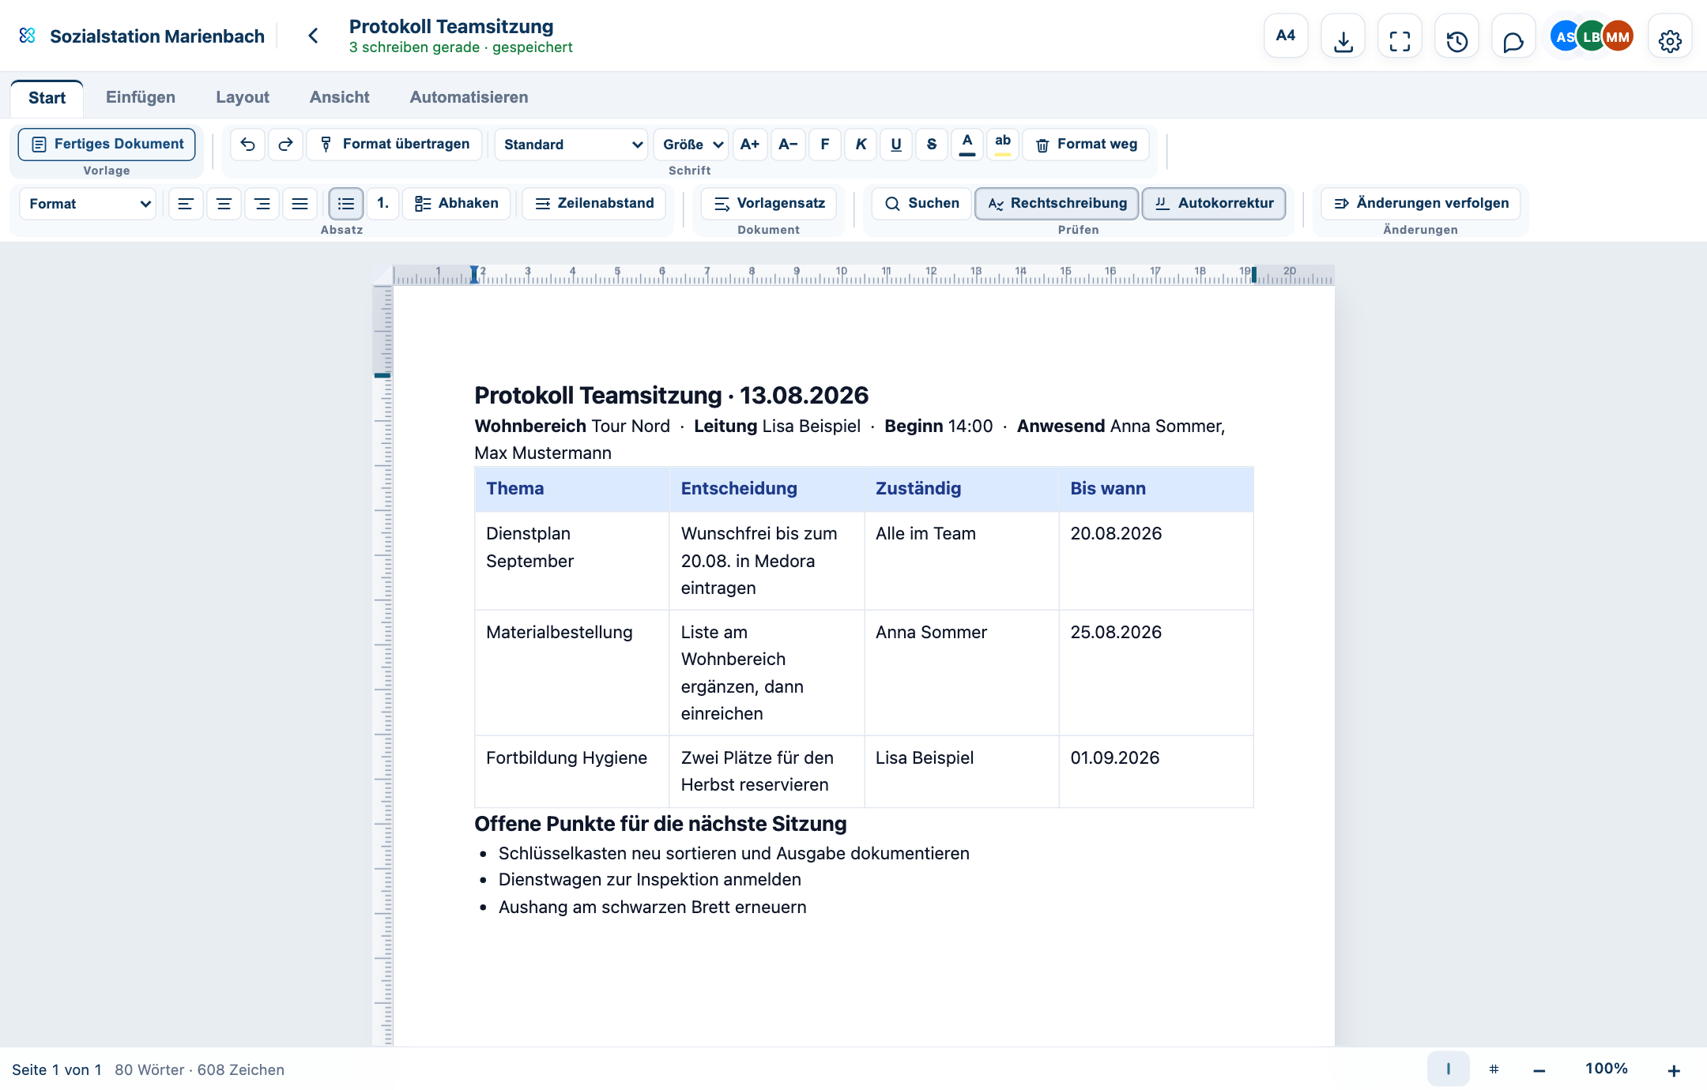Click the Materialbestellung table cell

(571, 672)
